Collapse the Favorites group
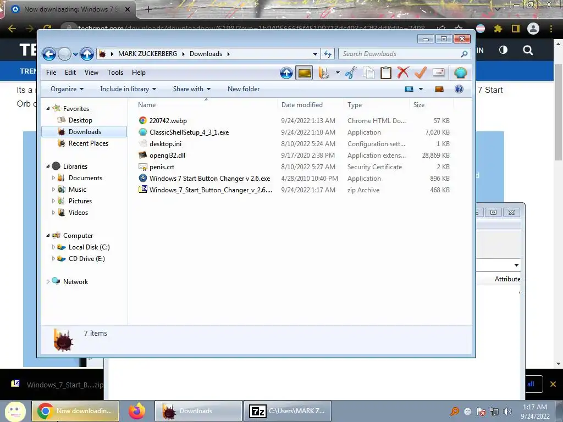 pos(48,108)
